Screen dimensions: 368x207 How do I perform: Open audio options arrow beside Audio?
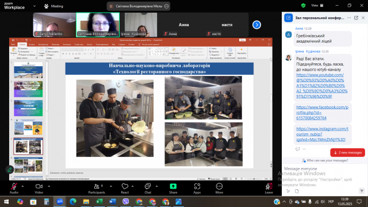(23, 186)
